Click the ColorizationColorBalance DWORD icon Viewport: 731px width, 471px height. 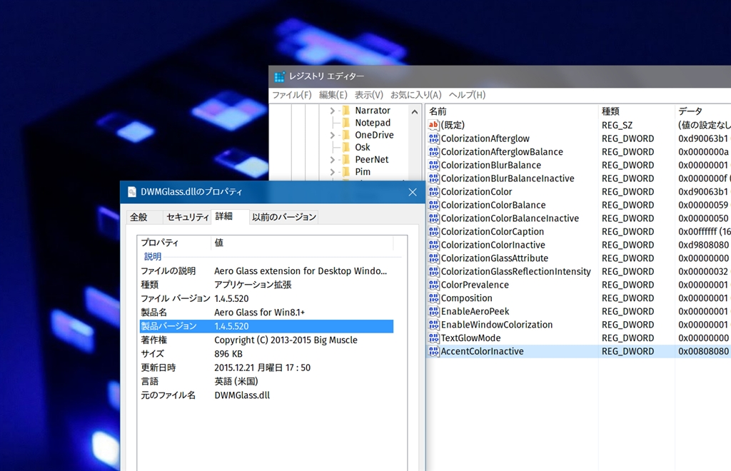[x=433, y=205]
